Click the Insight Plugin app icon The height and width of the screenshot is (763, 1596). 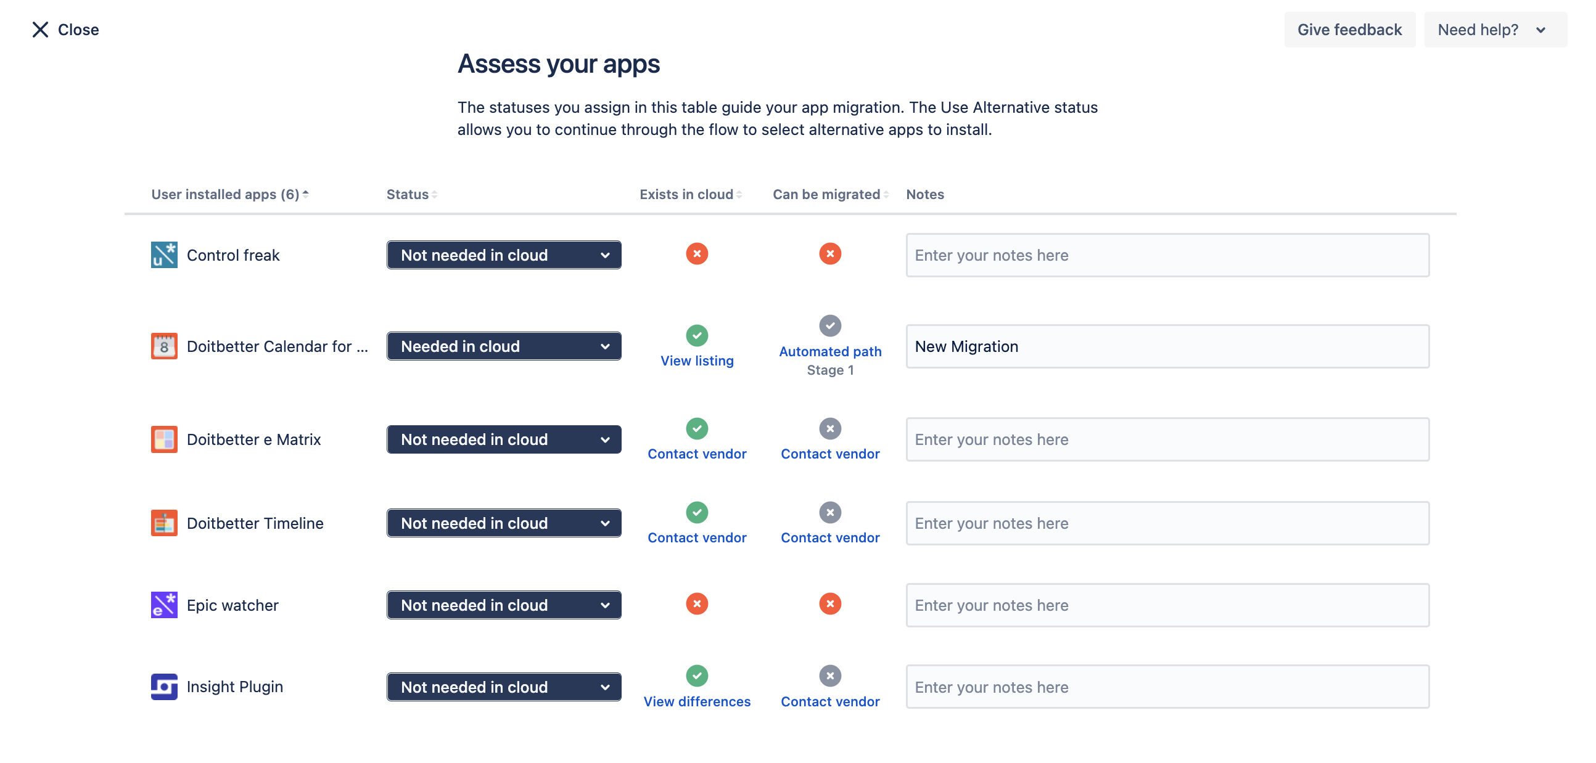coord(163,686)
